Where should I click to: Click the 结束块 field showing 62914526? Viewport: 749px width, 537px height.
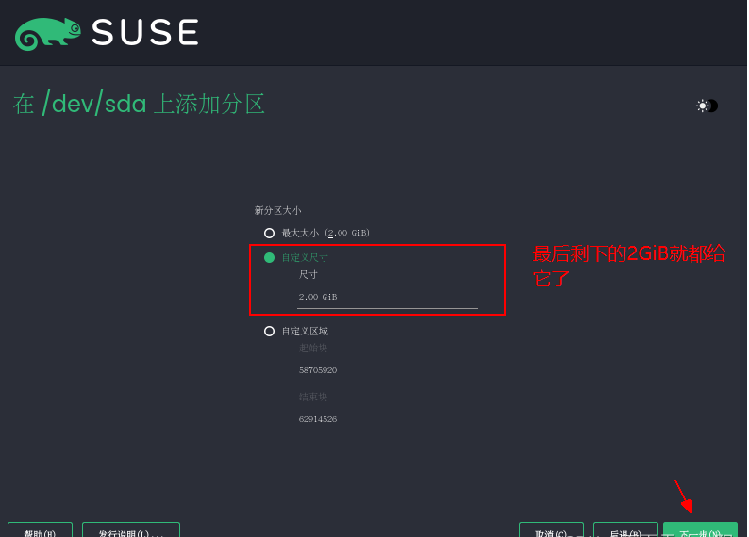[x=387, y=419]
